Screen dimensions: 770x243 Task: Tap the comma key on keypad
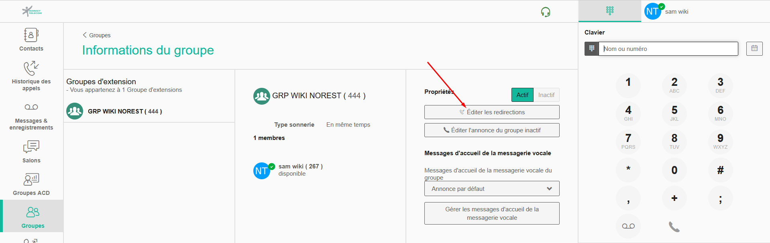(x=628, y=198)
